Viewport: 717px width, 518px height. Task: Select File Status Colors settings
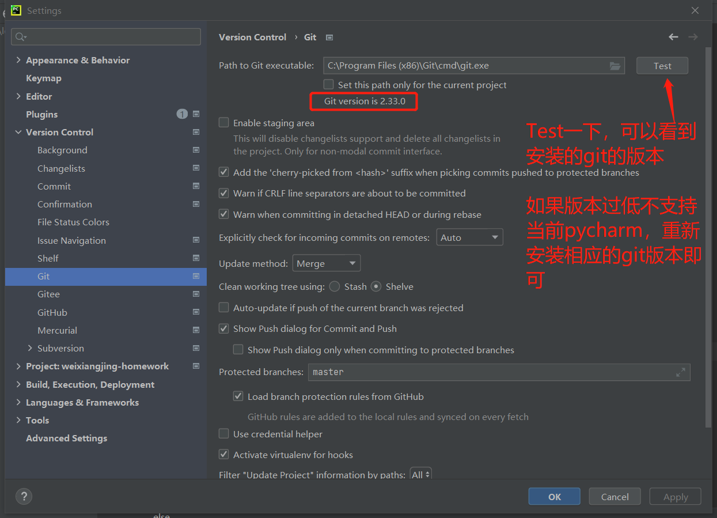coord(73,222)
